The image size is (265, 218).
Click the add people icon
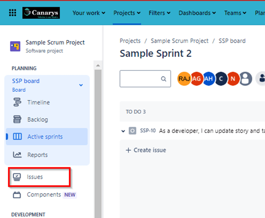261,78
